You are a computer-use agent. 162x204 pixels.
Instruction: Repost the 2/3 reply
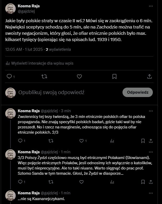(x=51, y=141)
